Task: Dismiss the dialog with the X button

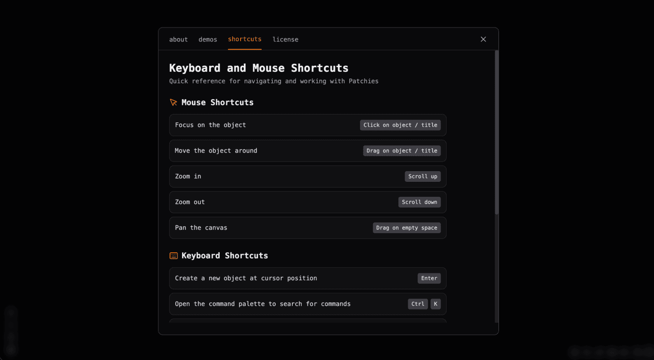Action: [x=483, y=39]
